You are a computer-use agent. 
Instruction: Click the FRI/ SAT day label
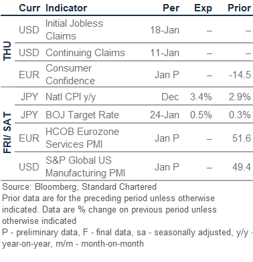pyautogui.click(x=7, y=133)
